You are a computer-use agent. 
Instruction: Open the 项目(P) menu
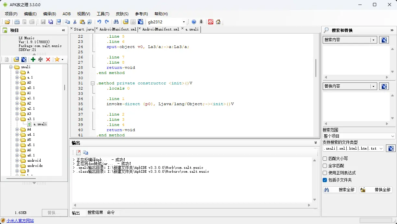tap(11, 14)
